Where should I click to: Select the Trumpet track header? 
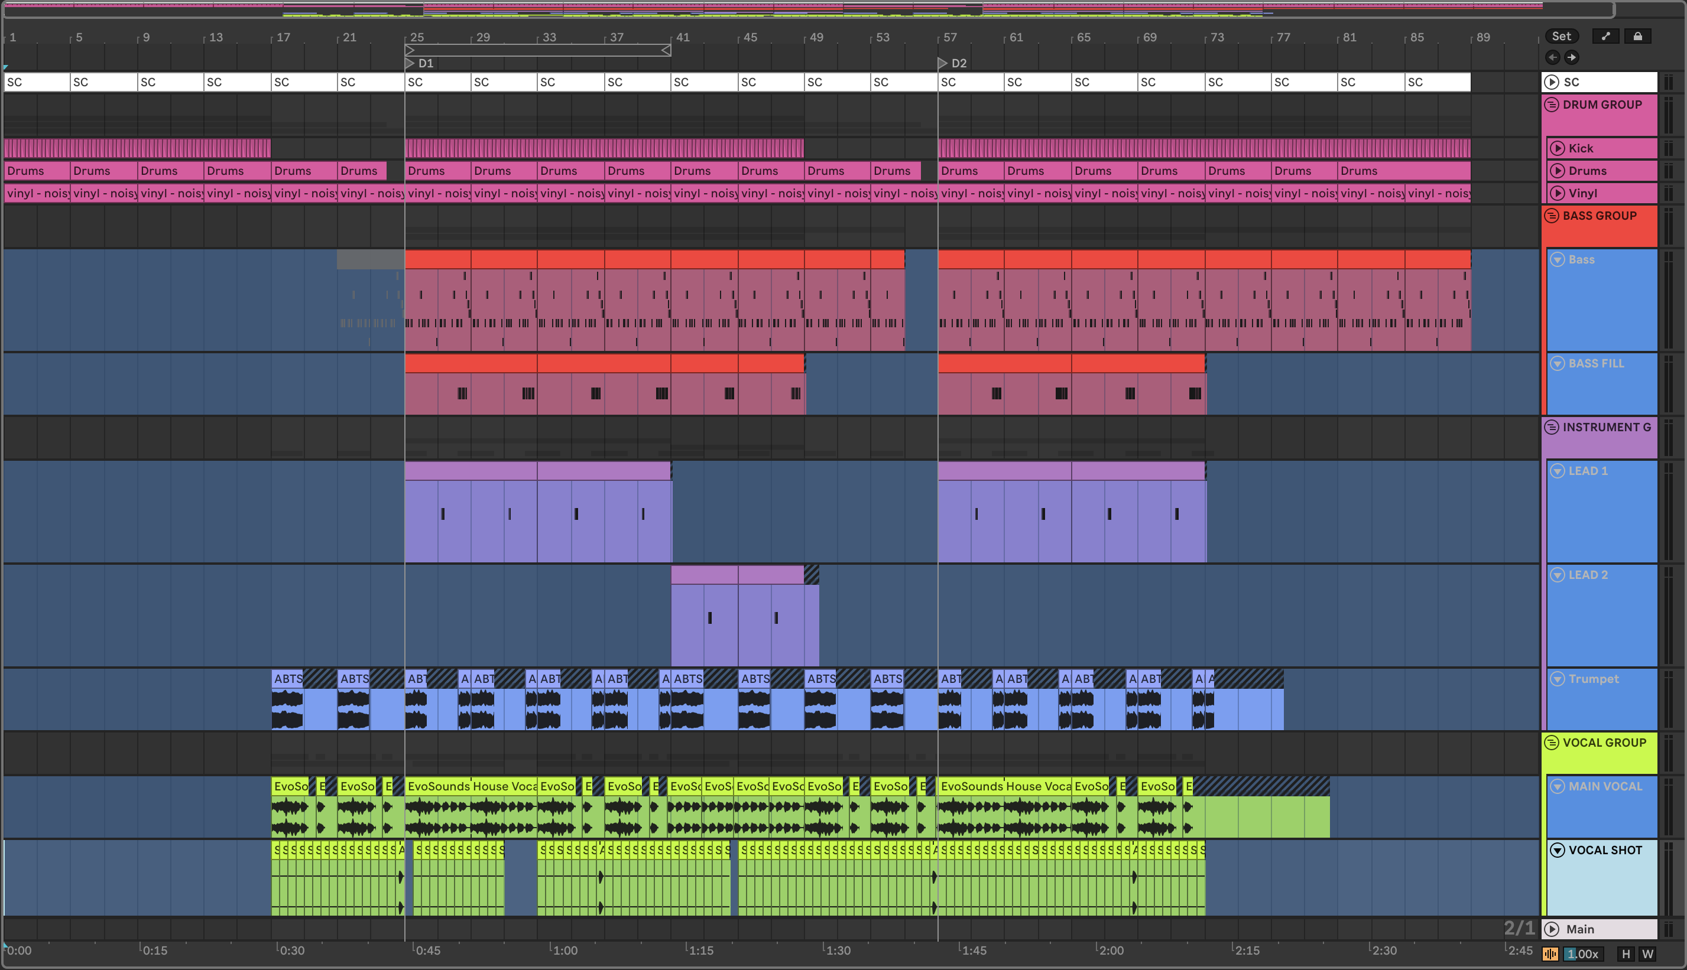[x=1593, y=679]
